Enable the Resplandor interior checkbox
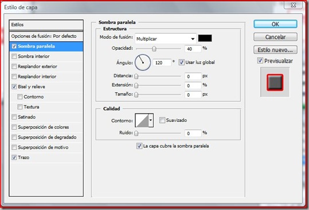Screen dimensions: 309x210 point(14,77)
